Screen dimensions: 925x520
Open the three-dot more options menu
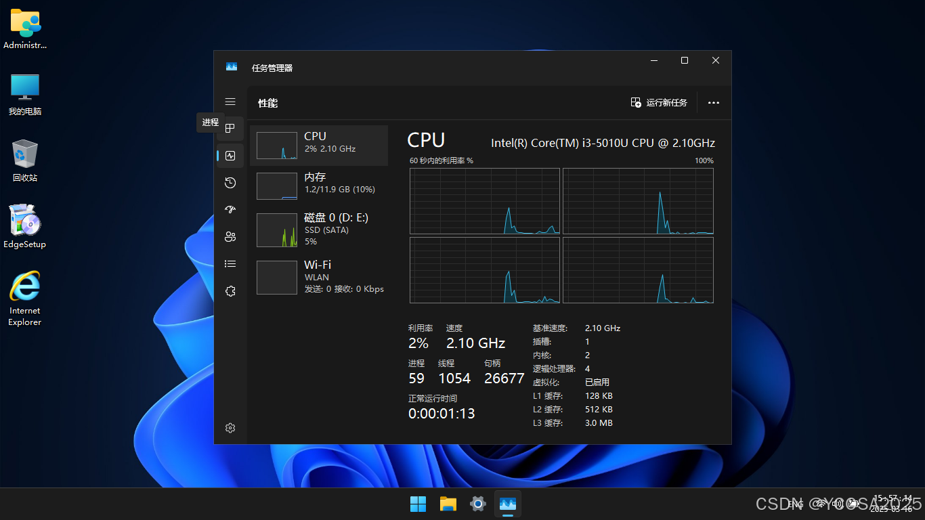714,103
